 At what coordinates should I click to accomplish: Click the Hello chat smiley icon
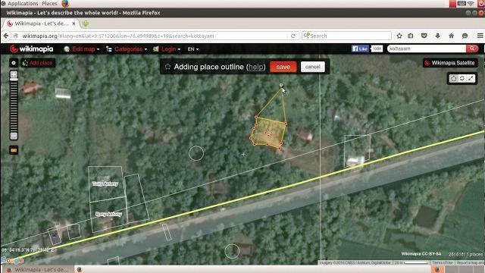[465, 36]
